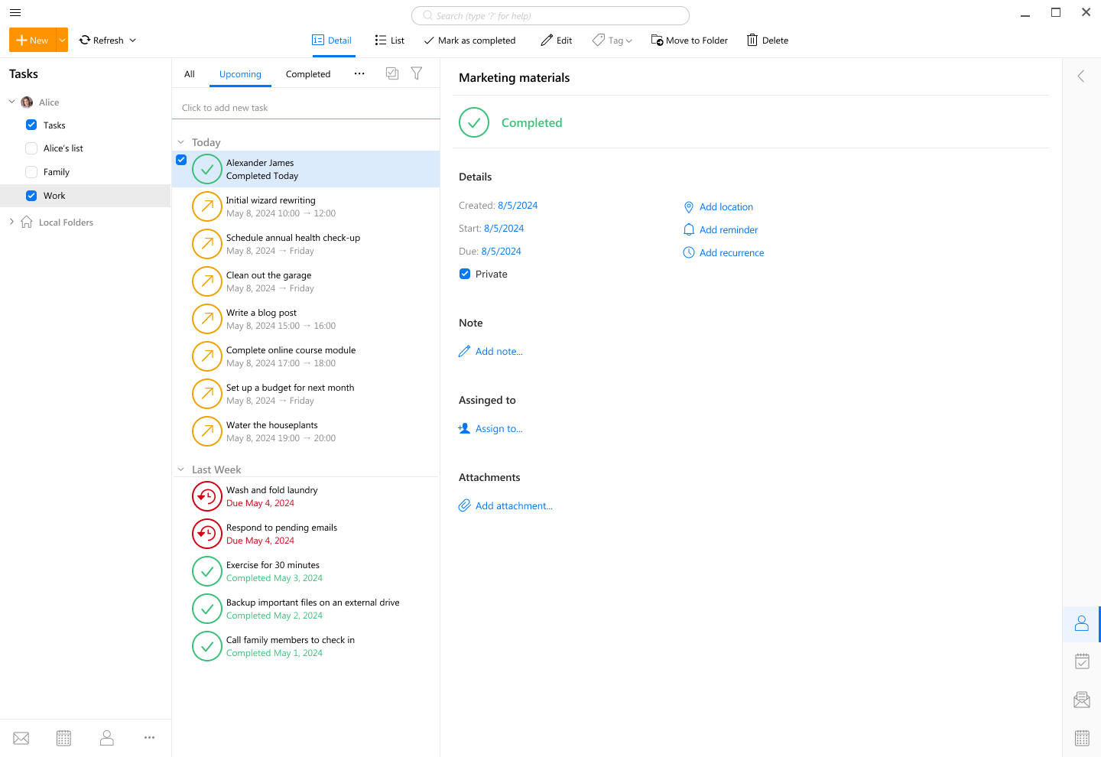Switch to the All tasks tab
Image resolution: width=1101 pixels, height=757 pixels.
[x=190, y=74]
